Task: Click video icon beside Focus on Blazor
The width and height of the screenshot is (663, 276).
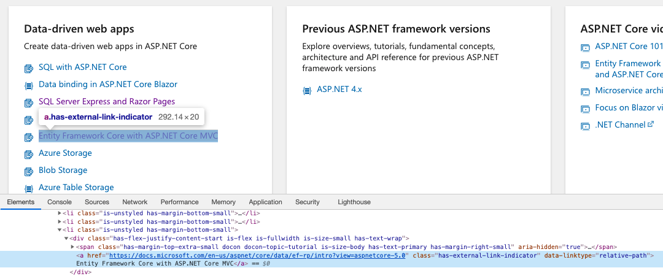Action: pos(585,109)
